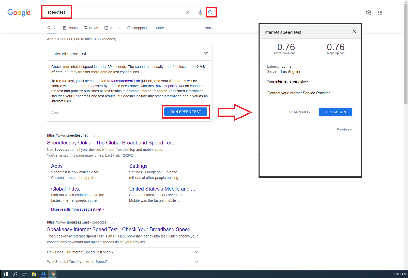
Task: Click the About link in the speed test card
Action: tap(55, 113)
